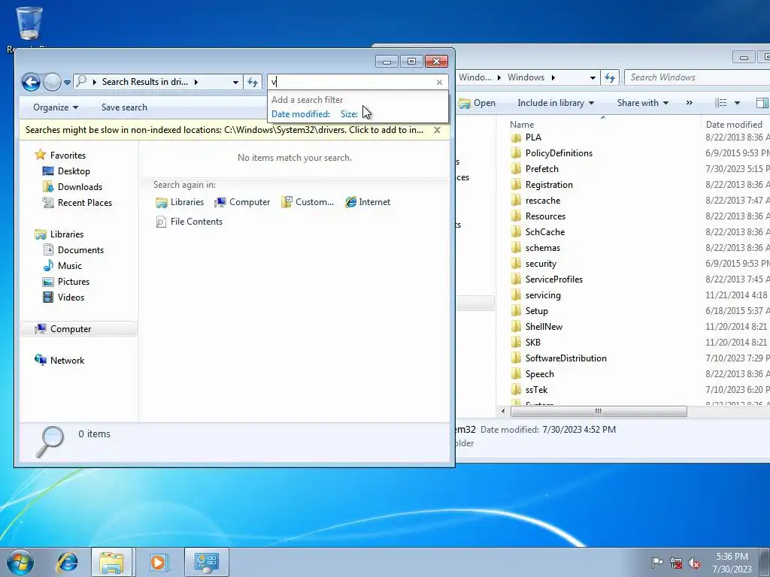
Task: Click the Windows breadcrumb in back window
Action: tap(526, 77)
